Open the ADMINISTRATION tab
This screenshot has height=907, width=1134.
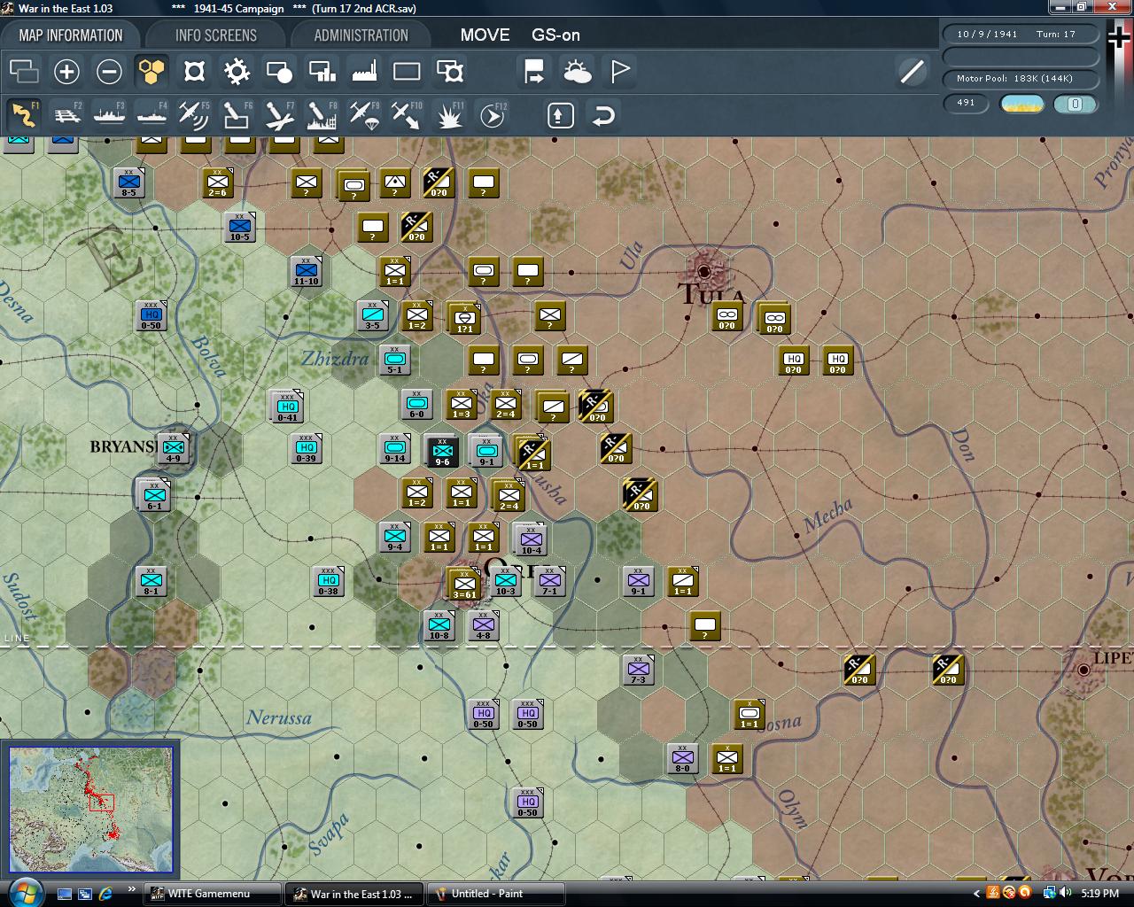[x=361, y=35]
